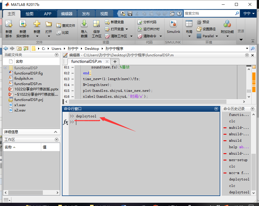Click workspace horizontal scrollbar

pos(26,193)
